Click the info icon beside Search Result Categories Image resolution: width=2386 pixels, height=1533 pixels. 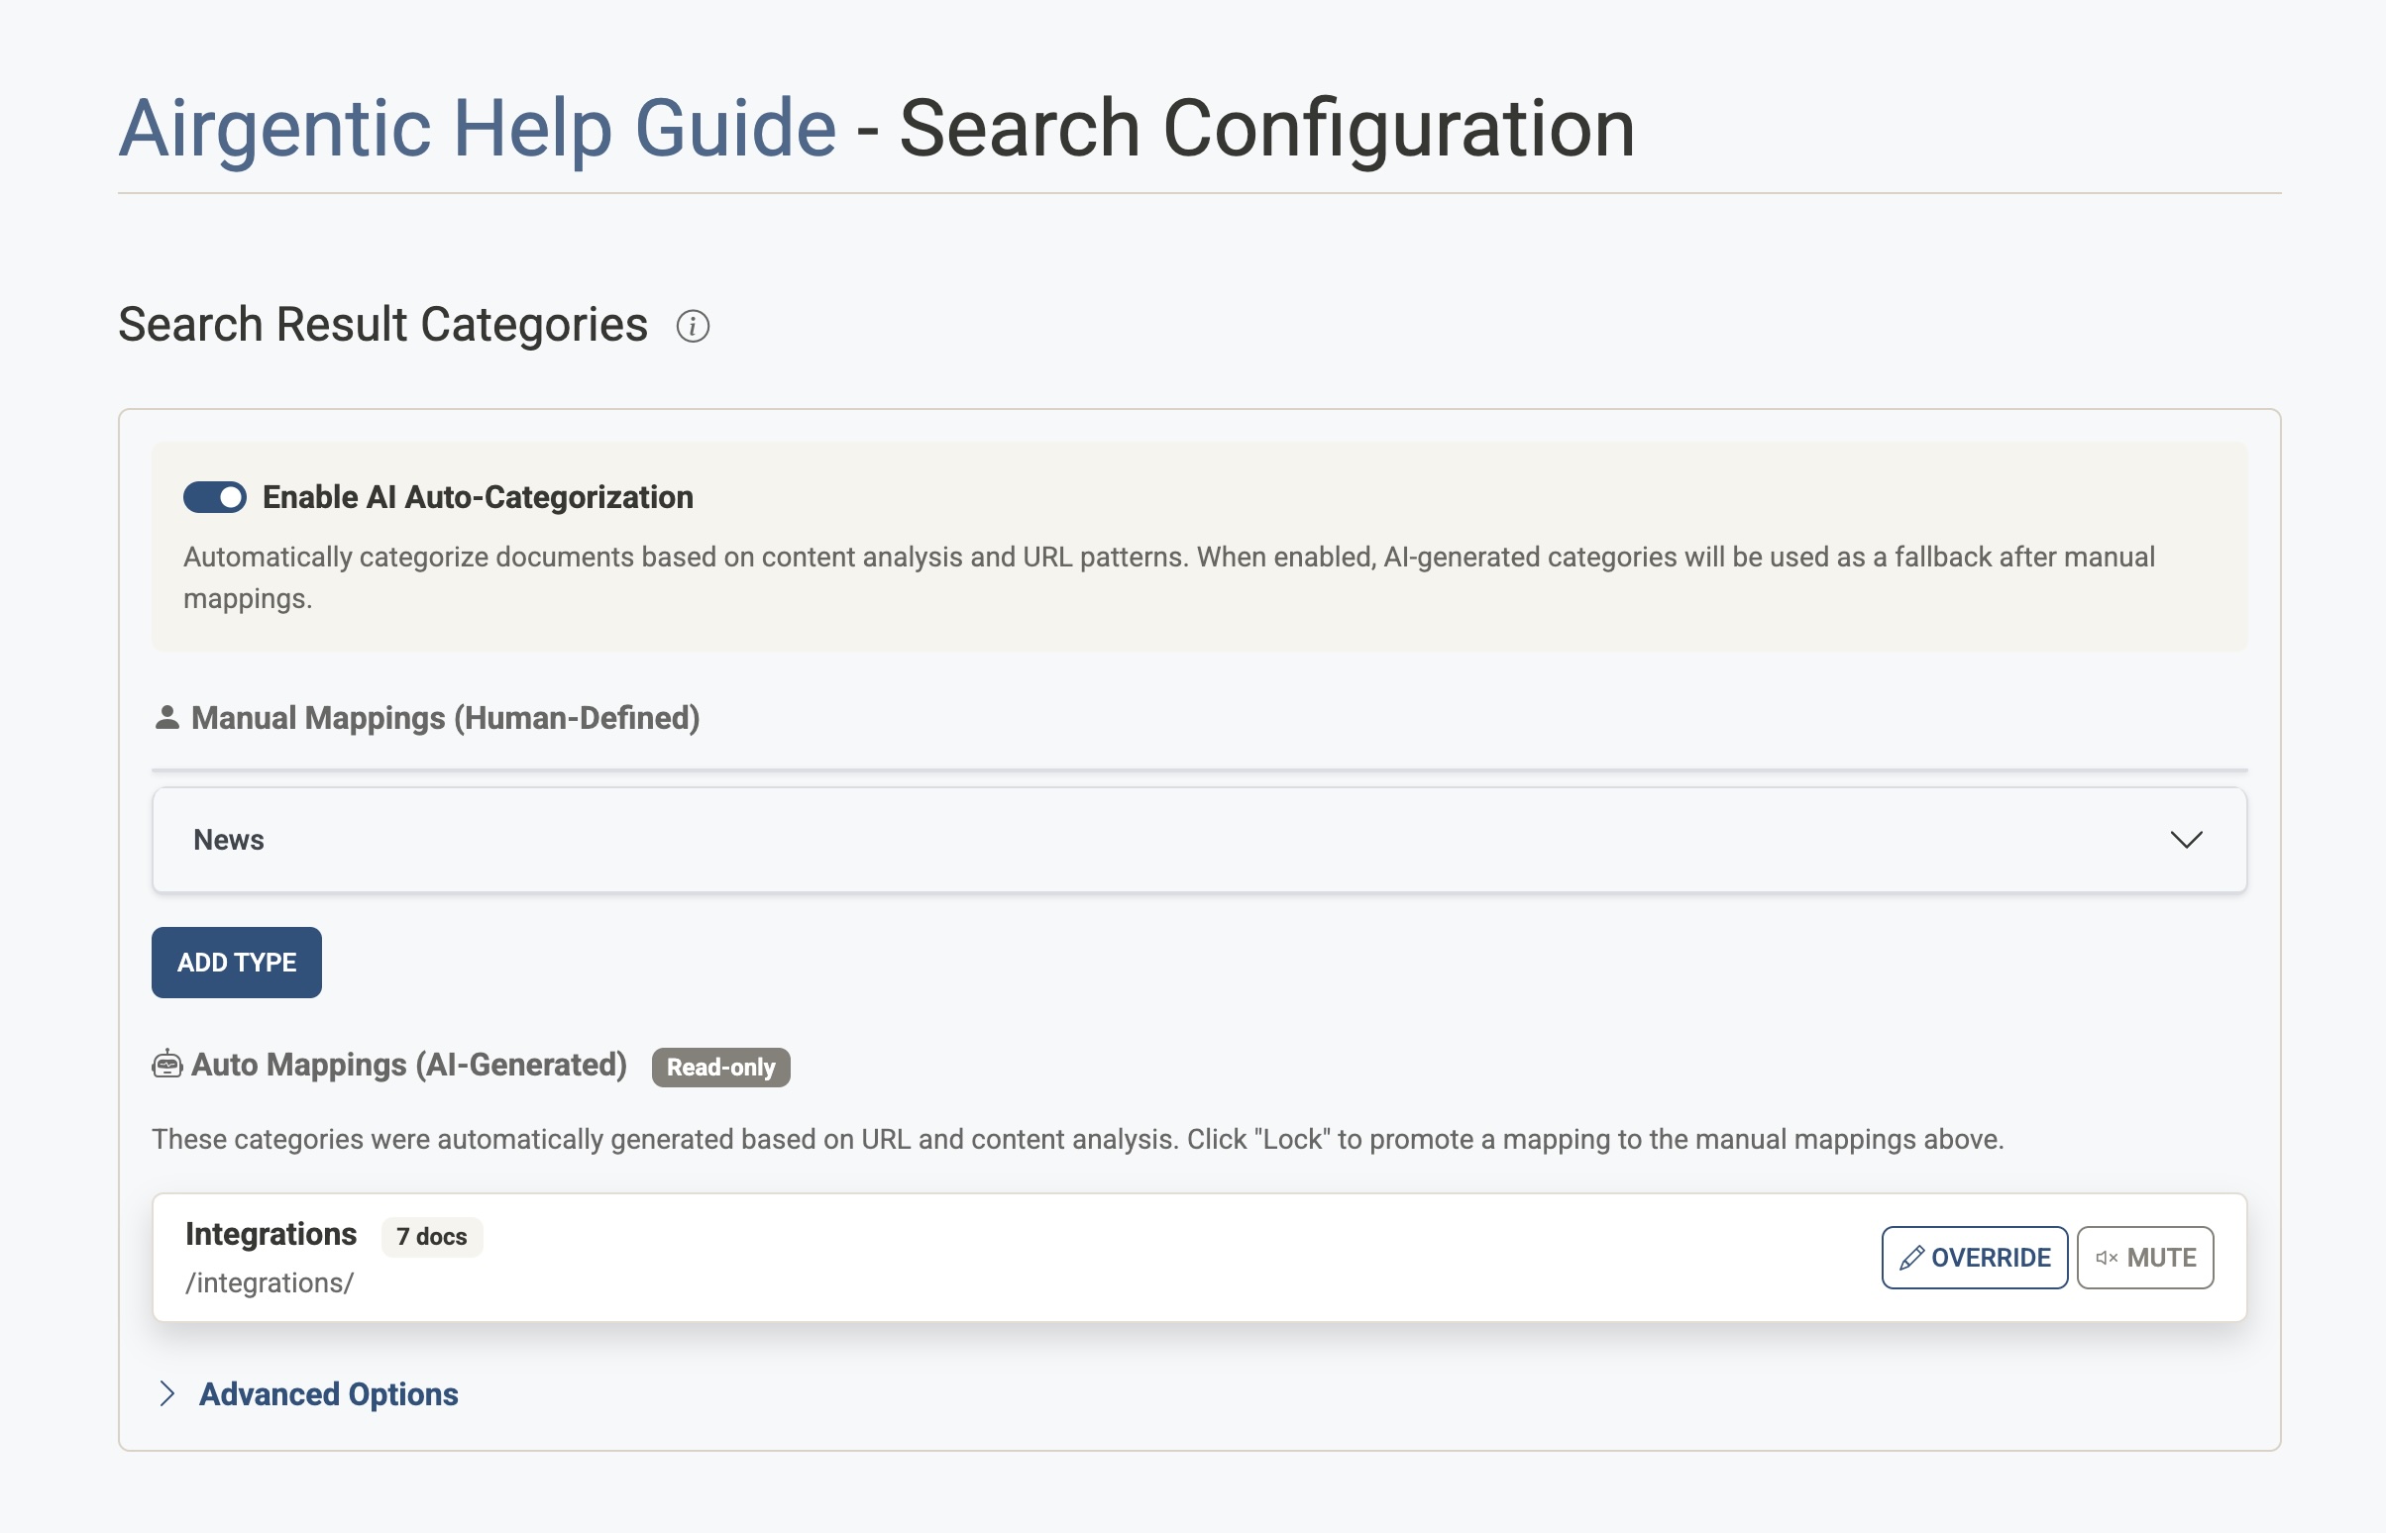point(692,326)
